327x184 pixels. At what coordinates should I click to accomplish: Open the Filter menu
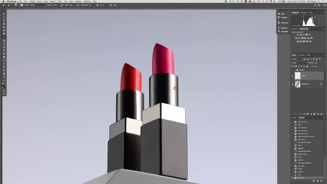tap(60, 1)
